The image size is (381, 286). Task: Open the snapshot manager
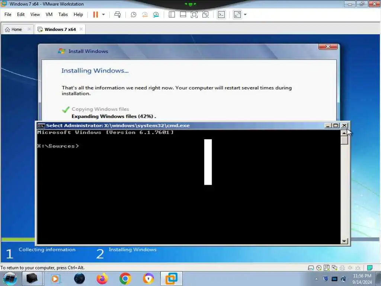tap(156, 15)
